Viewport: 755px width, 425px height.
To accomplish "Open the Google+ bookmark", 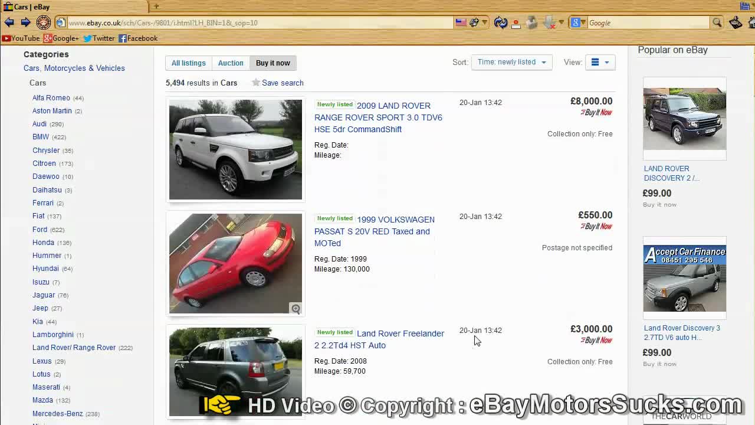I will tap(61, 38).
